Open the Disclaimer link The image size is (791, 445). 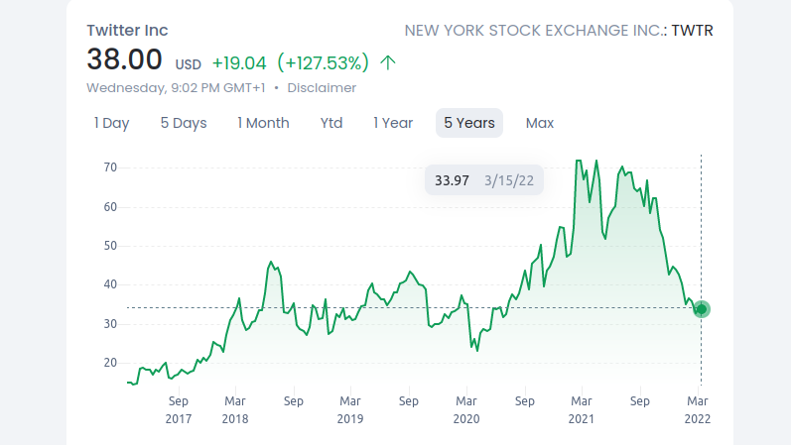coord(322,88)
